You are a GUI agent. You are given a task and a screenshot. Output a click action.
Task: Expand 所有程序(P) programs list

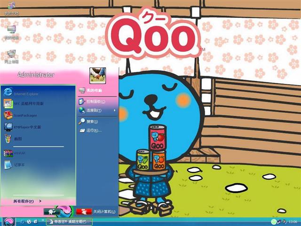[27, 201]
